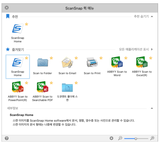Select 도큐멘트 폴더에 스캔 folder icon
Image resolution: width=159 pixels, height=145 pixels.
[67, 87]
